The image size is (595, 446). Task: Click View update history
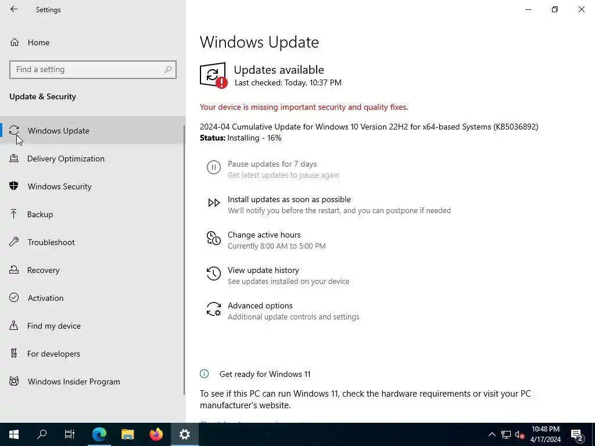pos(263,270)
